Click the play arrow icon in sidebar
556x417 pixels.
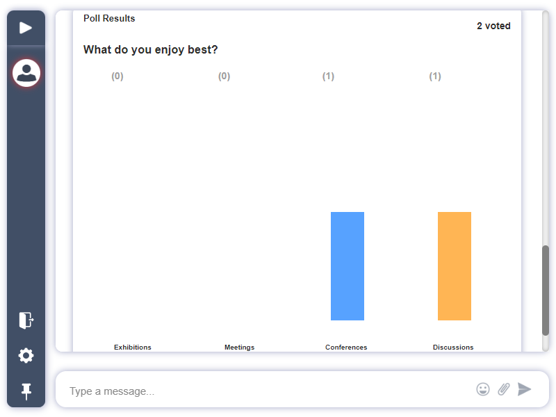26,28
